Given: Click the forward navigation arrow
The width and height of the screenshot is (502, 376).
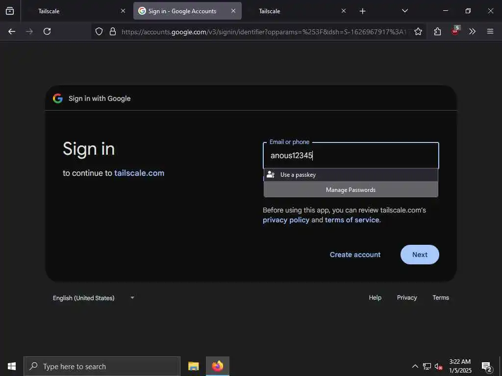Looking at the screenshot, I should [x=29, y=31].
